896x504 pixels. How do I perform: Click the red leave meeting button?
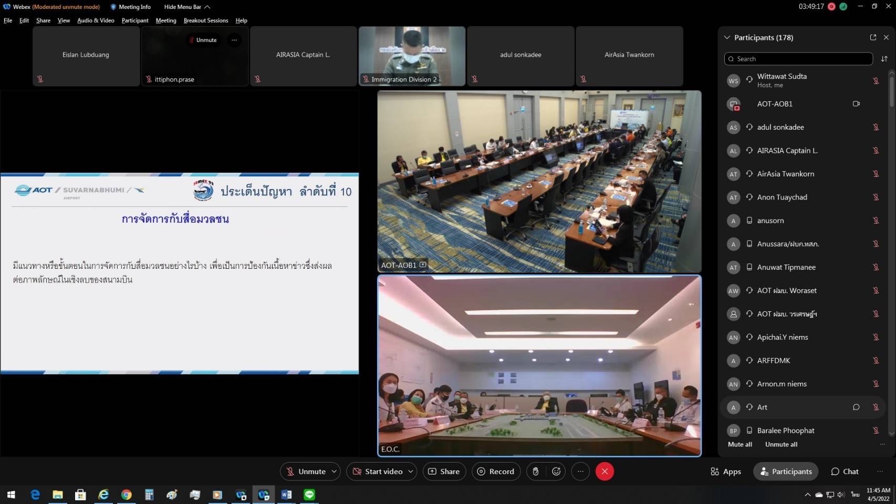605,471
